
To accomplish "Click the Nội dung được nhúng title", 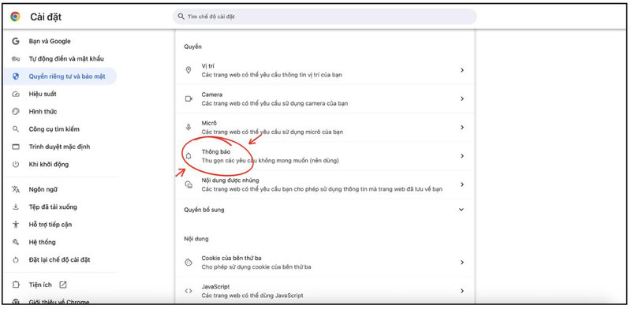I will pyautogui.click(x=230, y=181).
